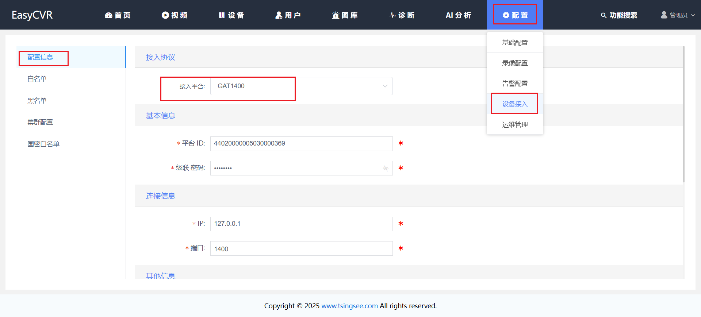
Task: Toggle password visibility eye icon
Action: tap(386, 168)
